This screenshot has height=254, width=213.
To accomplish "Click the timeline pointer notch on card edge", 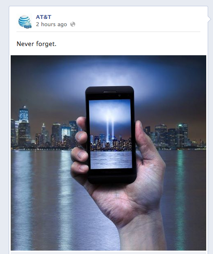I will [209, 19].
